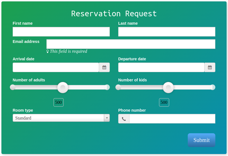Focus the Phone number input field
Viewport: 228px width, 156px height.
click(x=172, y=119)
